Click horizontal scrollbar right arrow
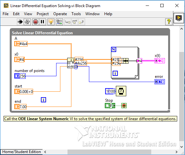Image resolution: width=185 pixels, height=155 pixels. pos(176,152)
